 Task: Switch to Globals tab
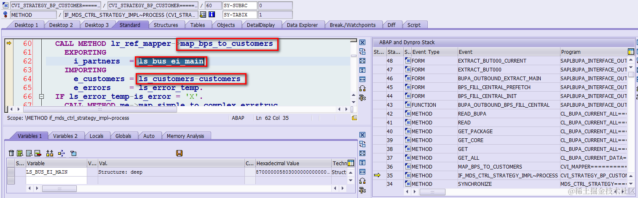pos(123,136)
